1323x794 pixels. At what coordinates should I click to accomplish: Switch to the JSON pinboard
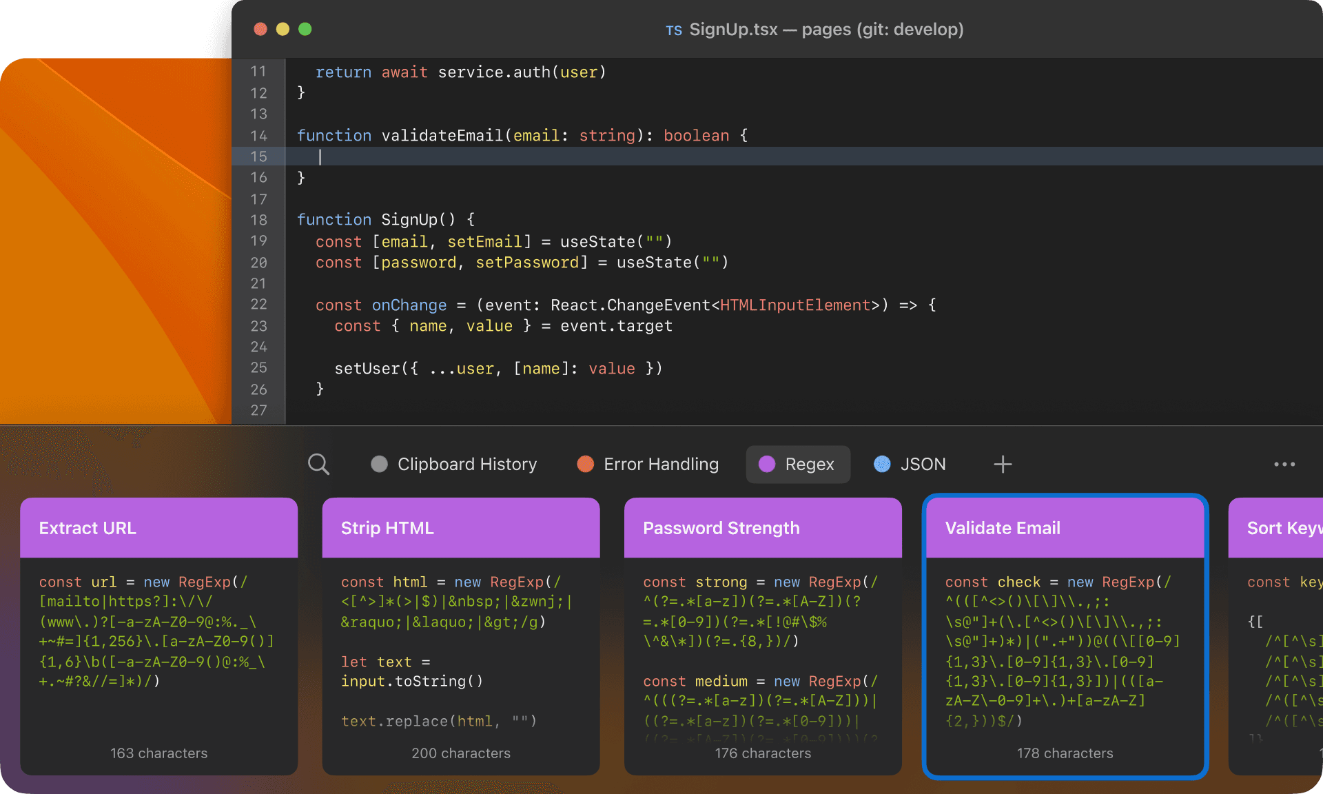(x=922, y=465)
